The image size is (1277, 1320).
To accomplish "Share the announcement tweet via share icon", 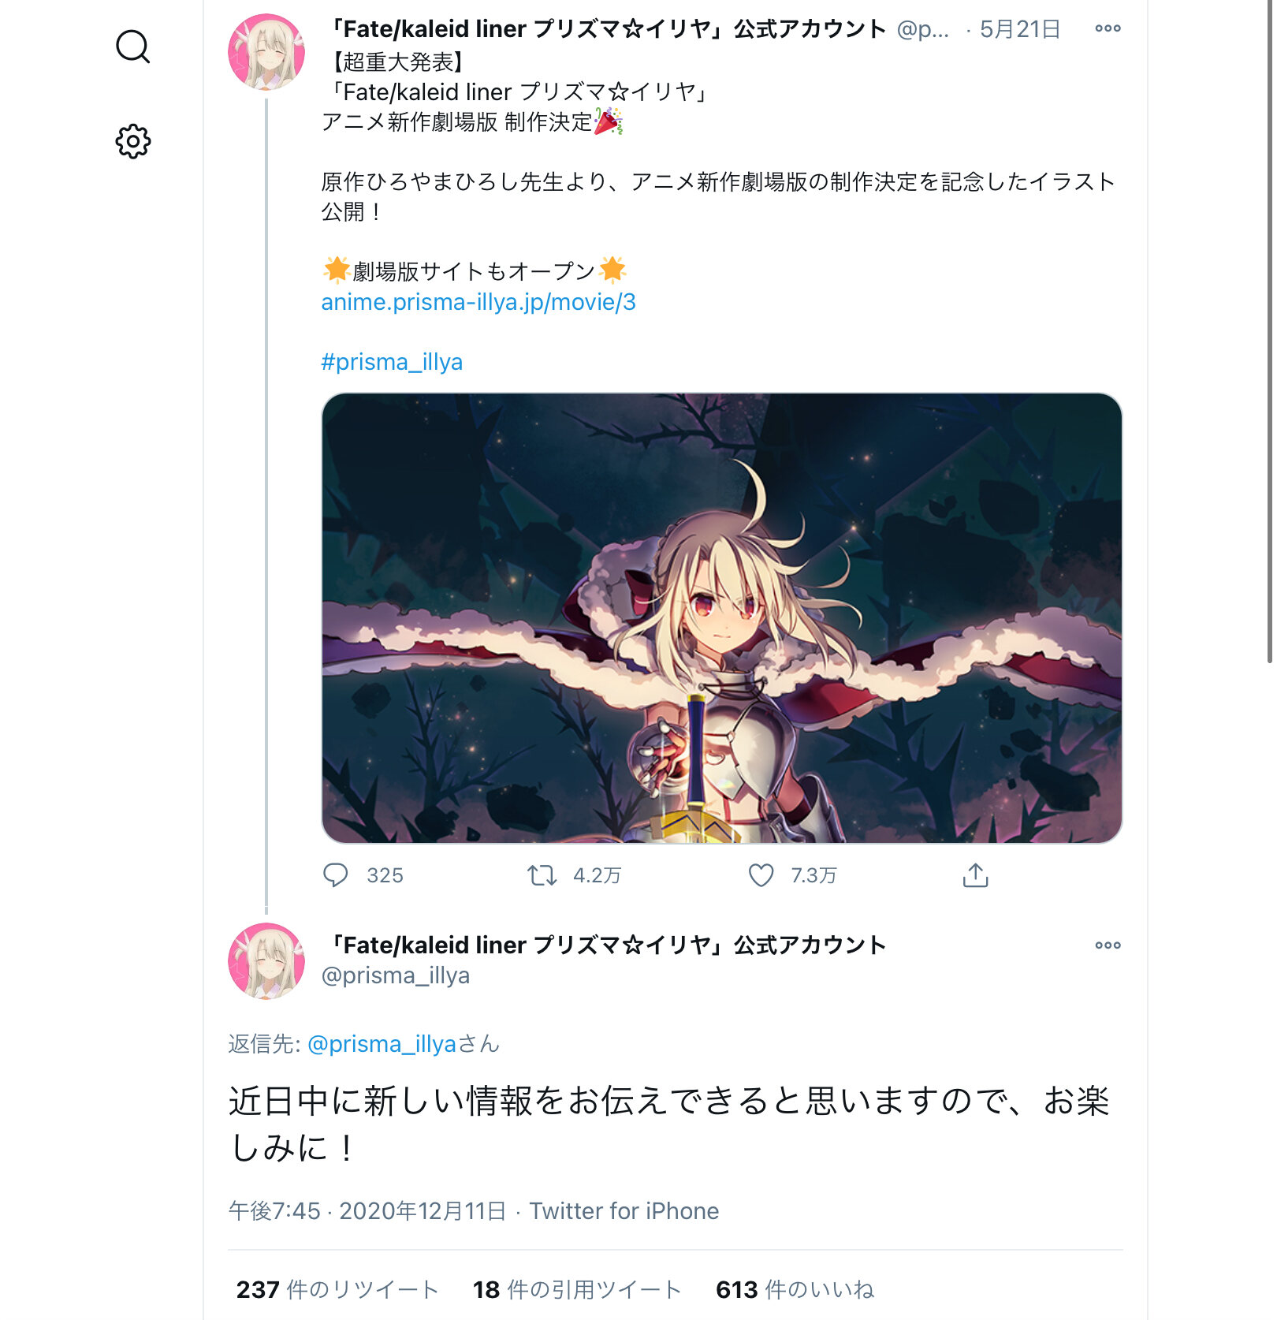I will pyautogui.click(x=975, y=875).
